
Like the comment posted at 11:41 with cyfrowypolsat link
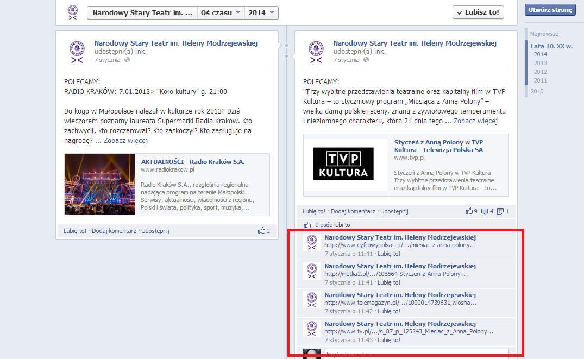coord(389,254)
